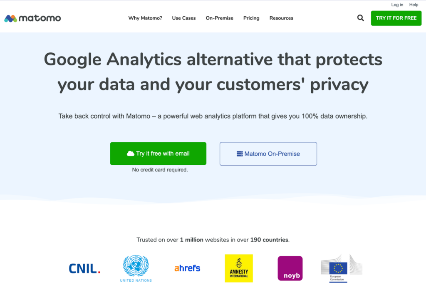Click Try it free with email
Image resolution: width=426 pixels, height=288 pixels.
tap(158, 154)
